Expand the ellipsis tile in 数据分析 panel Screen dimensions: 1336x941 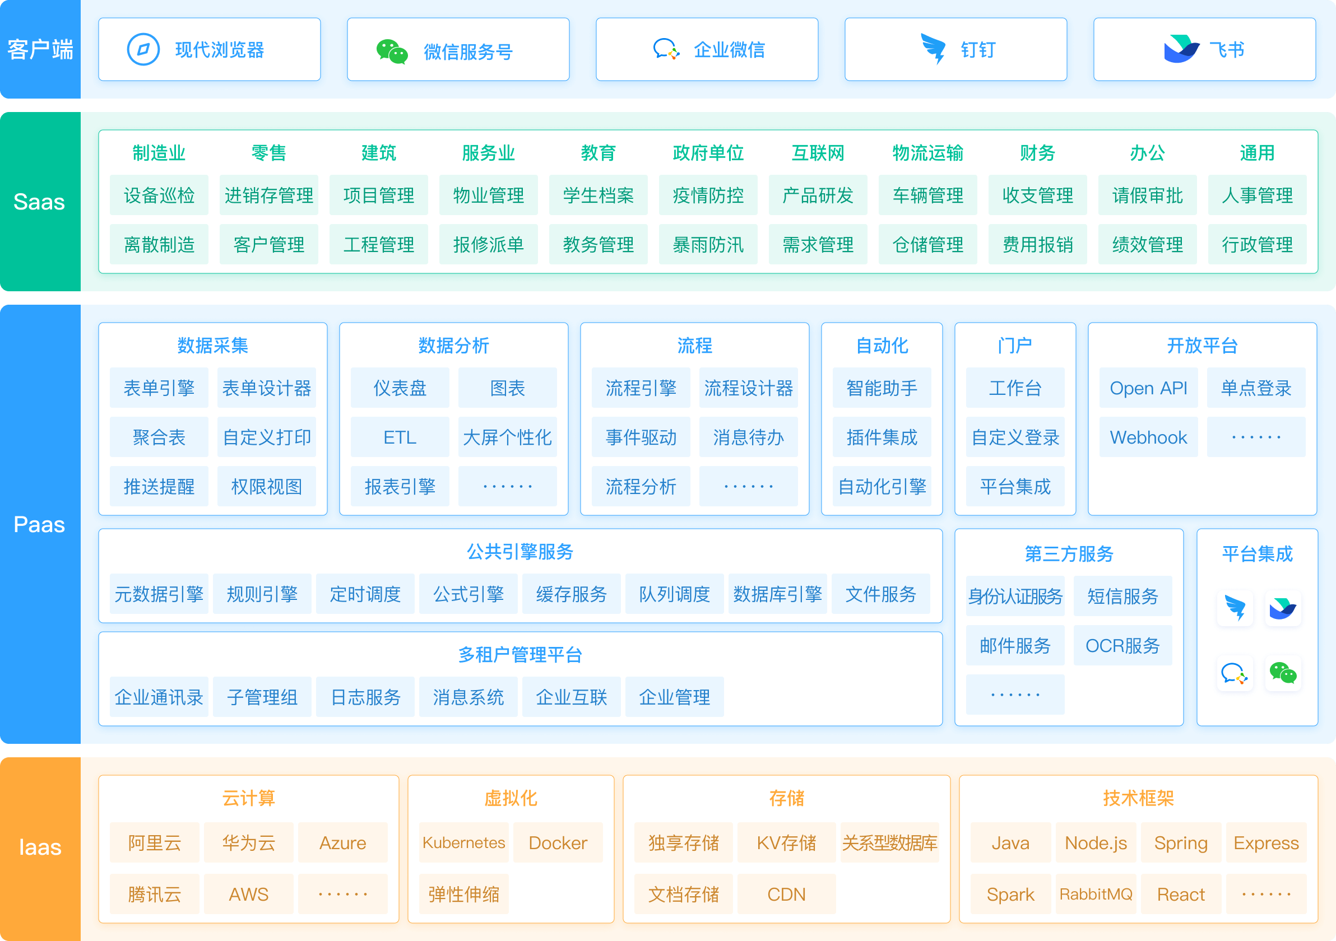[x=507, y=486]
